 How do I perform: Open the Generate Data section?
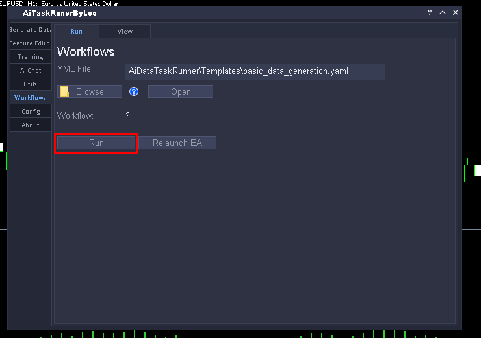31,30
